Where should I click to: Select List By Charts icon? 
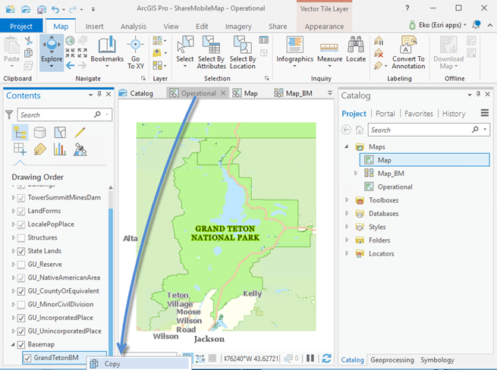pos(60,149)
